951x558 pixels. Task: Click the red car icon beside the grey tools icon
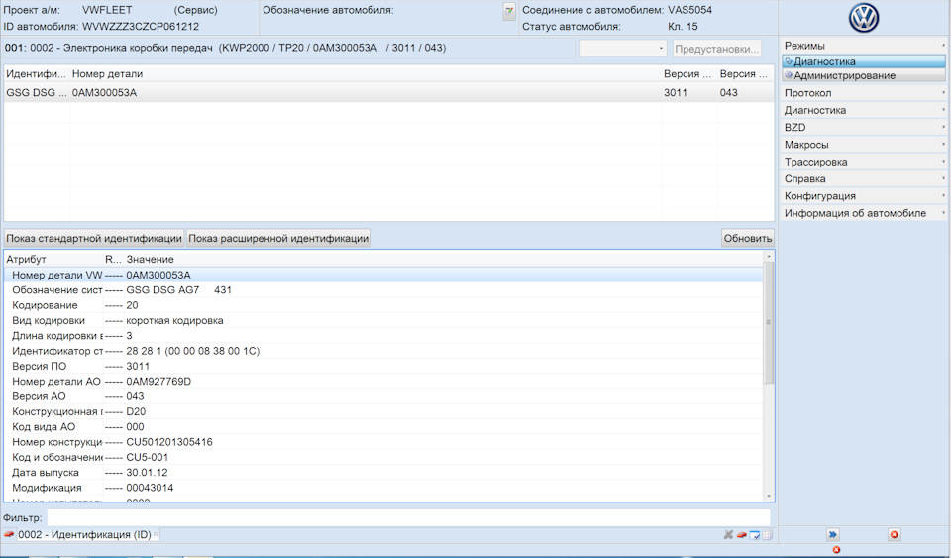click(x=741, y=535)
